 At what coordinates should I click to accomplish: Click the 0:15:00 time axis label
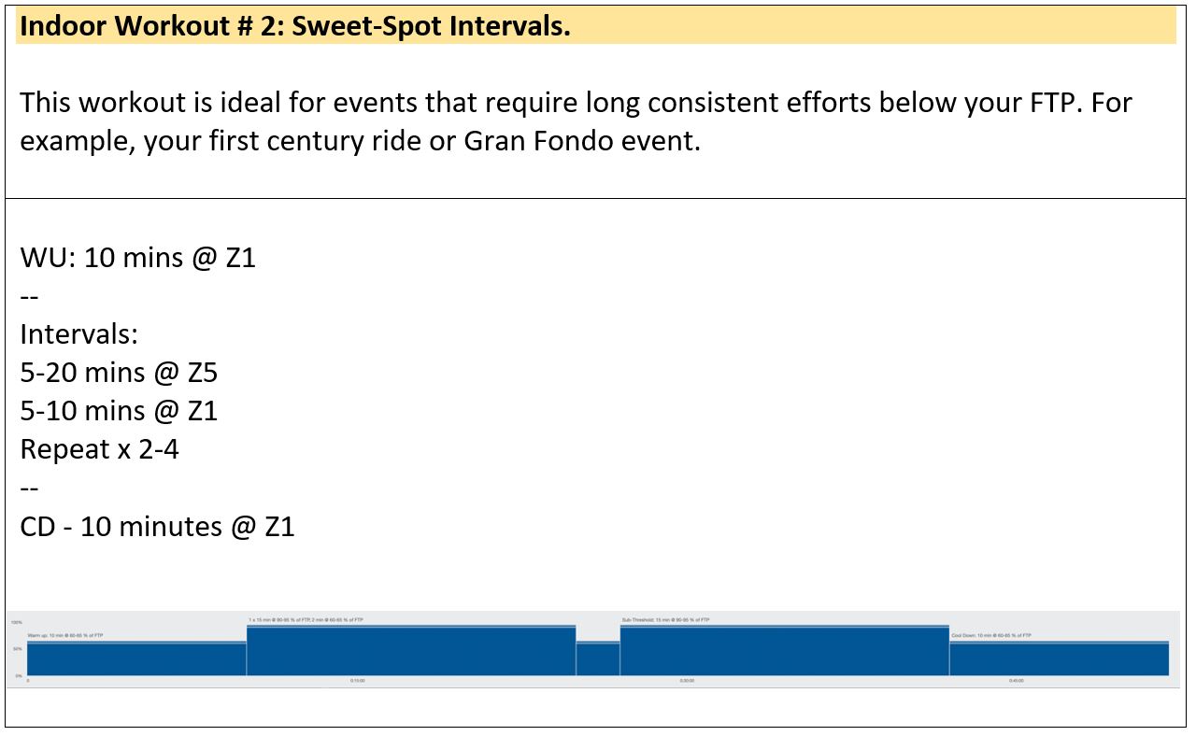357,681
